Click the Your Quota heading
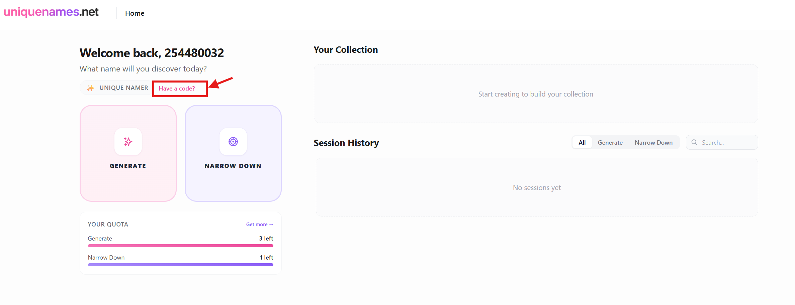Viewport: 795px width, 305px height. (x=108, y=224)
